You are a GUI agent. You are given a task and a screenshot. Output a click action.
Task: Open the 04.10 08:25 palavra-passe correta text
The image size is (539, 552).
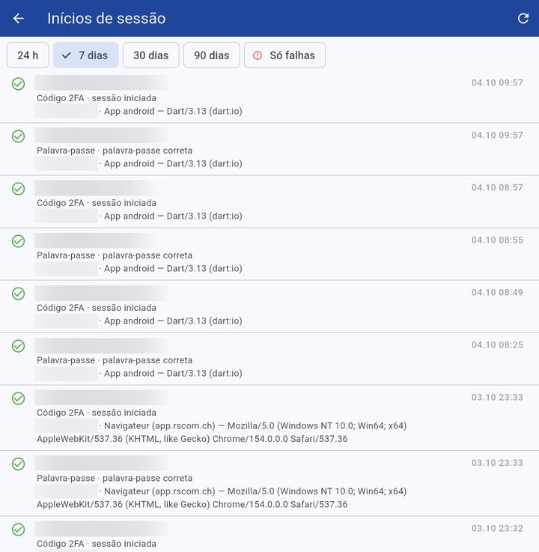pos(115,360)
